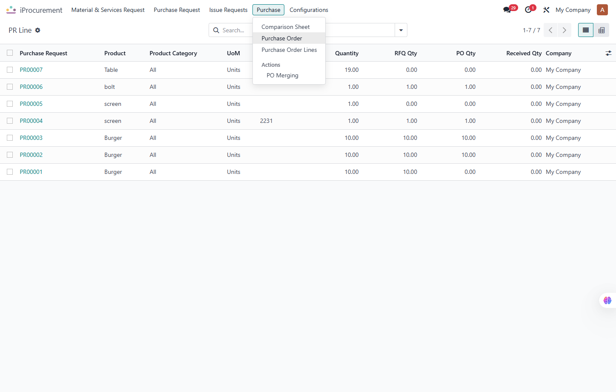Sort by the Quantity column header
616x392 pixels.
[x=347, y=53]
